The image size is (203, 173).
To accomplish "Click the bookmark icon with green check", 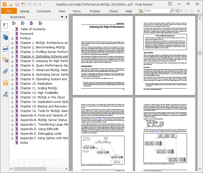I will click(x=40, y=23).
